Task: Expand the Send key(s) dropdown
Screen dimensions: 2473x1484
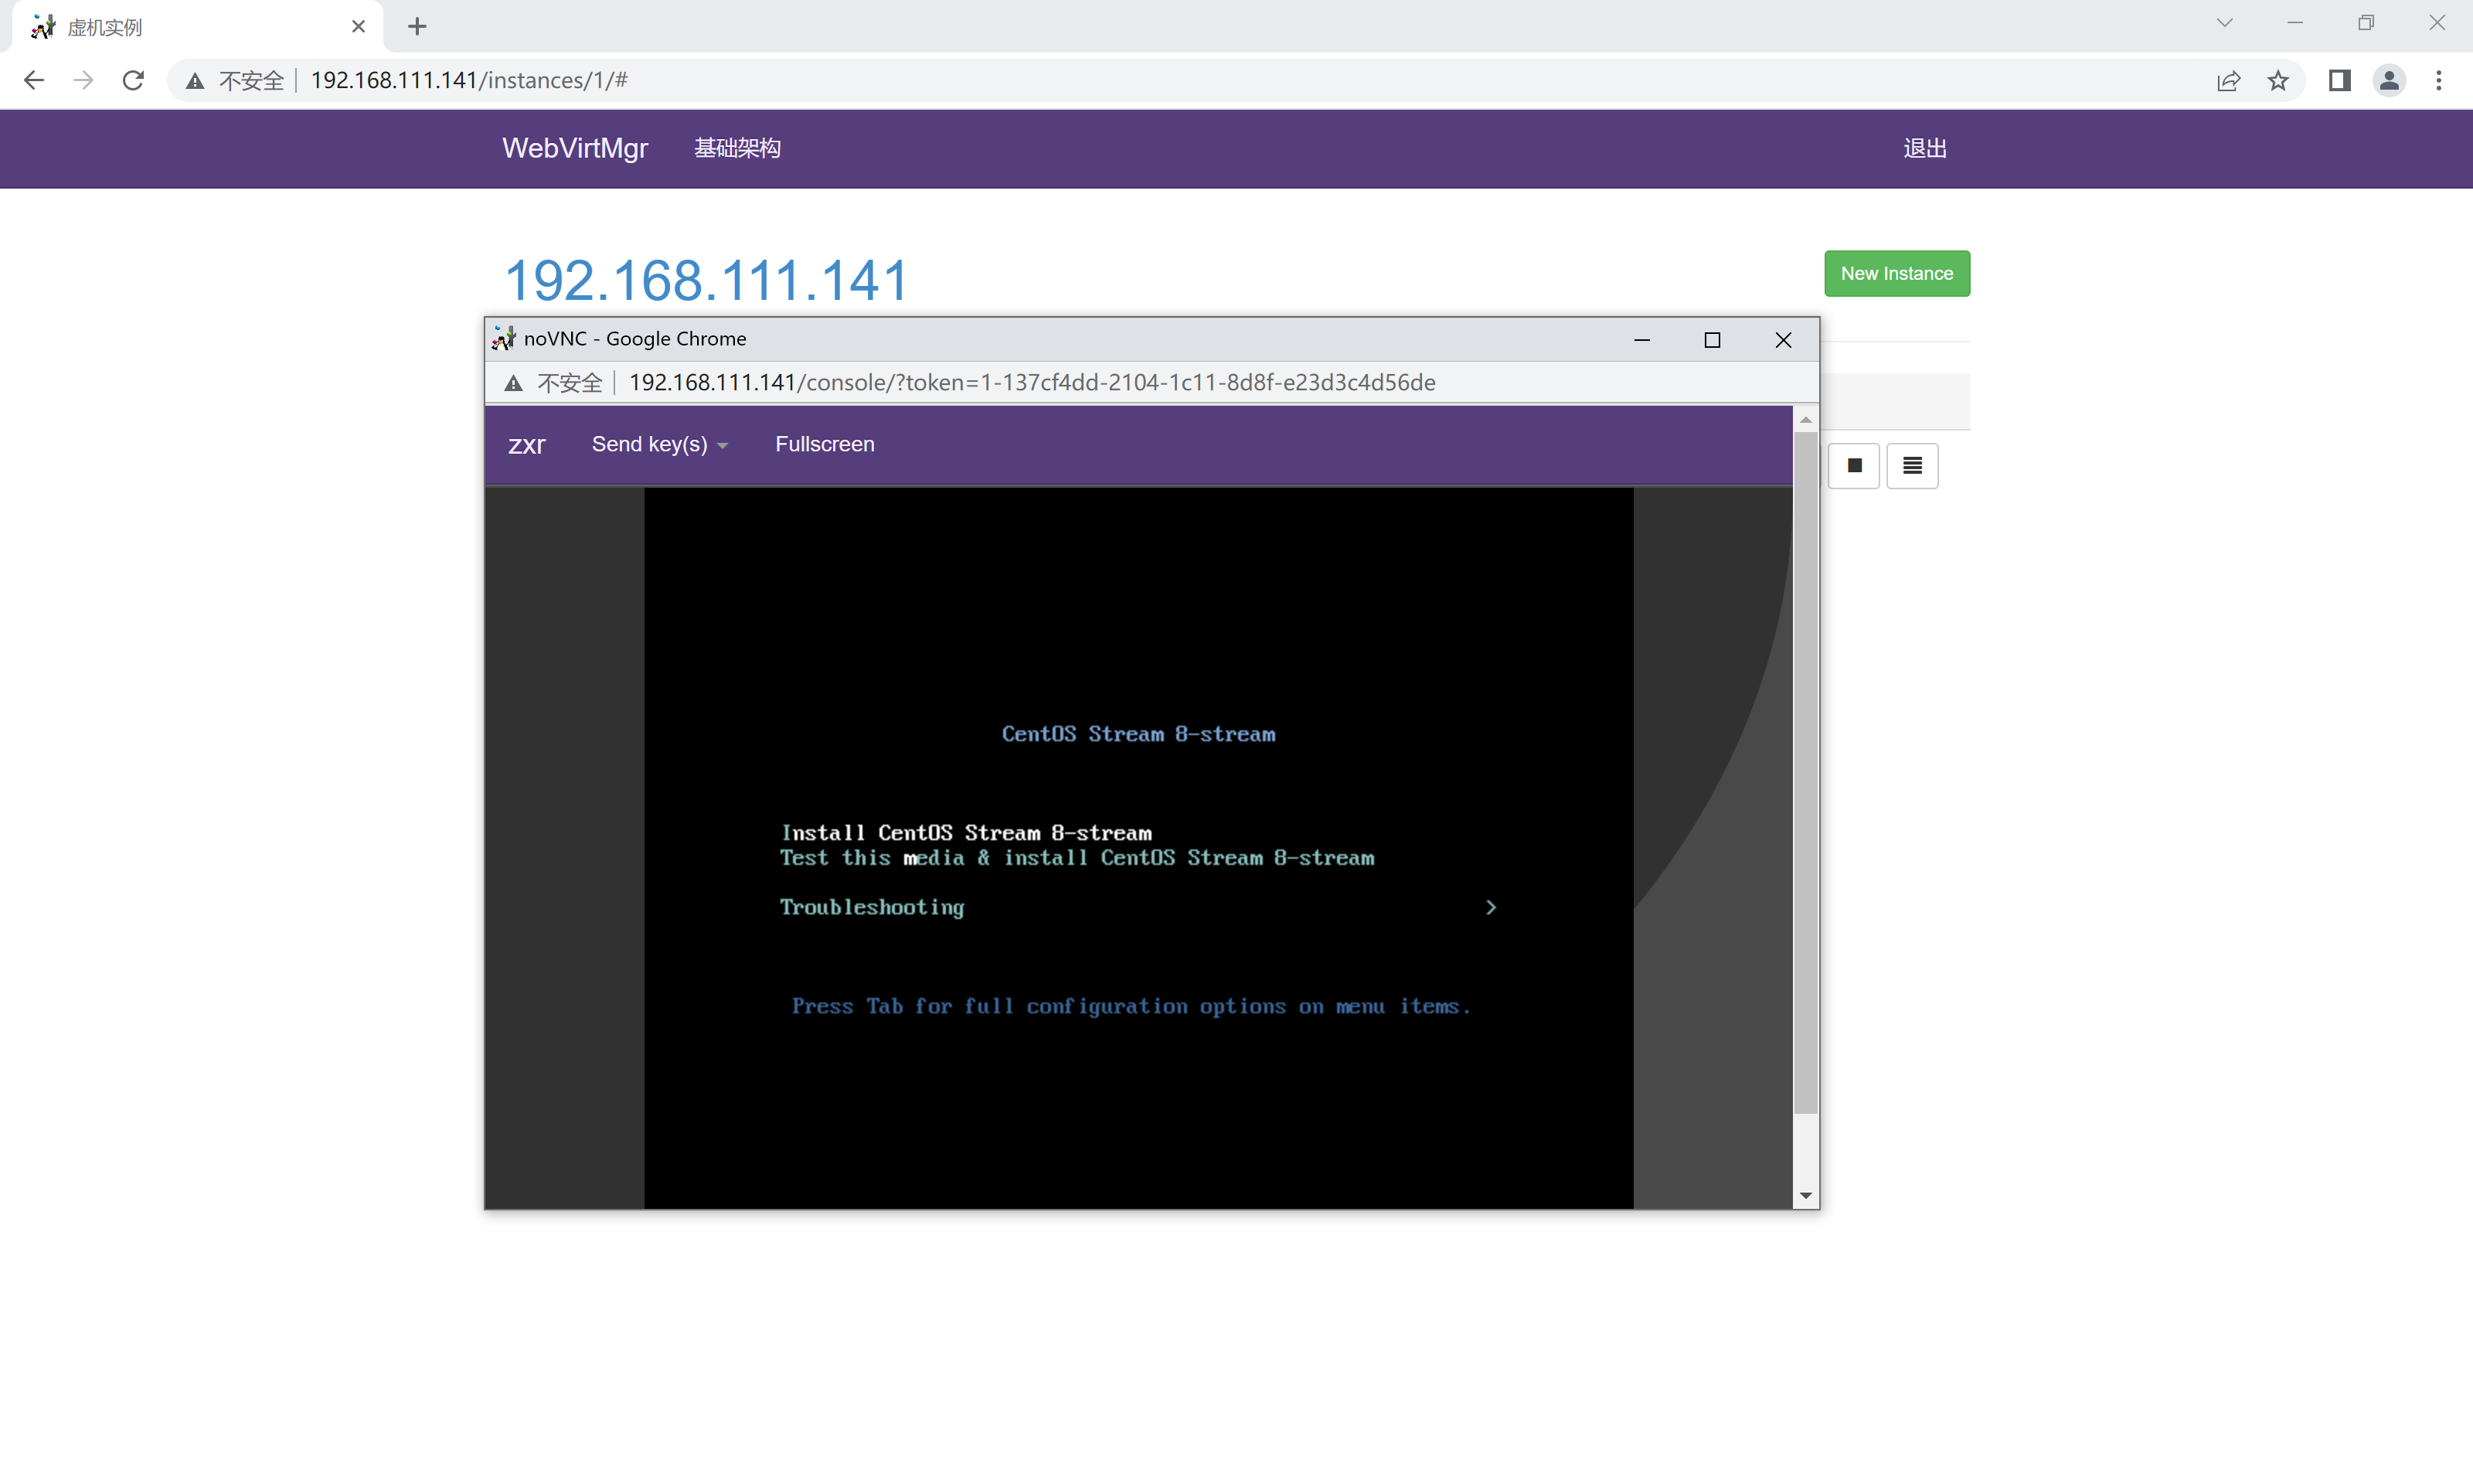Action: point(658,444)
